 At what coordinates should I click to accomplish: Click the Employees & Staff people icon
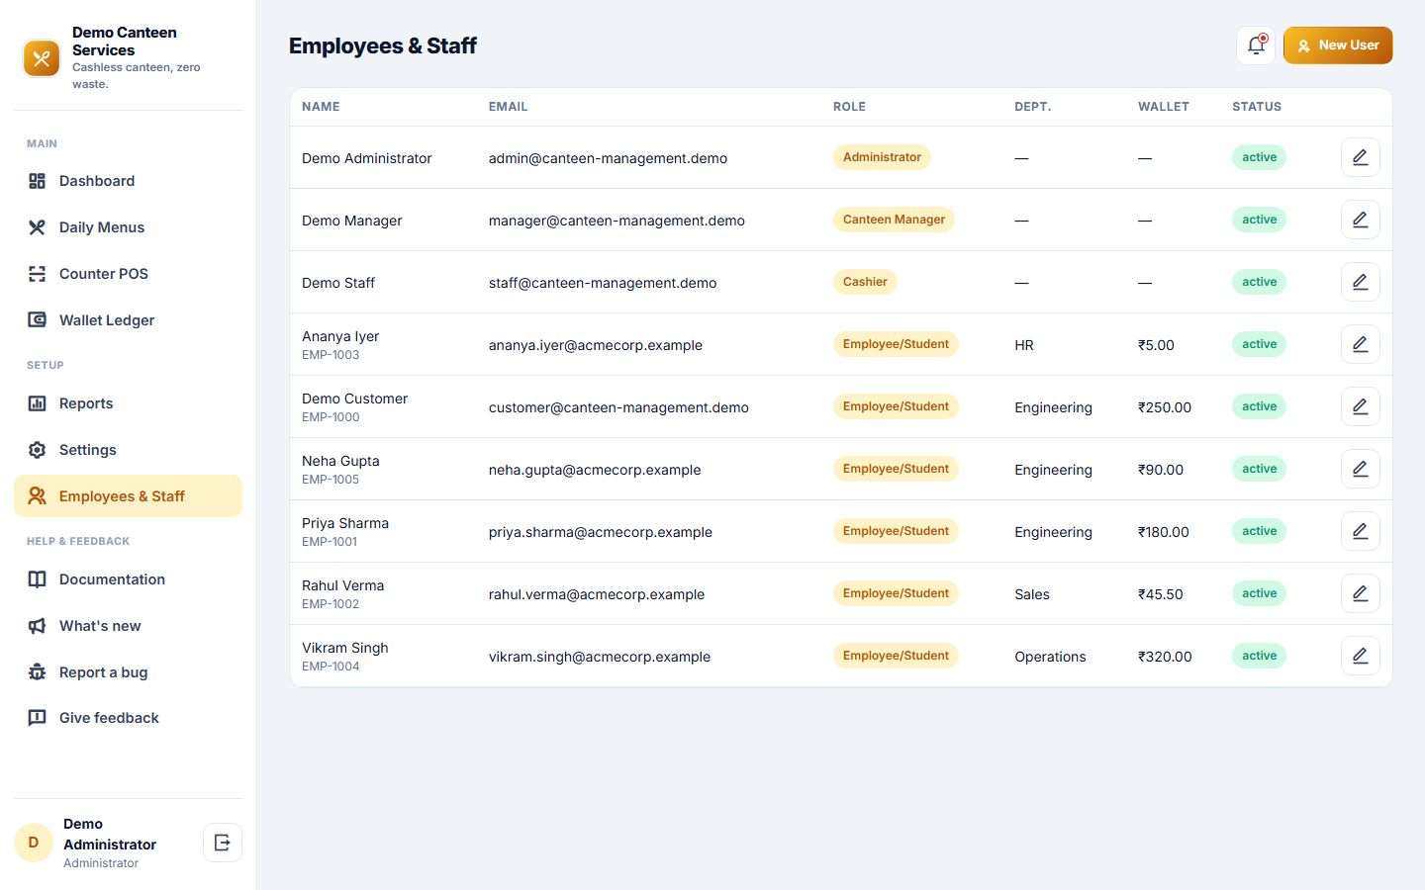[37, 496]
